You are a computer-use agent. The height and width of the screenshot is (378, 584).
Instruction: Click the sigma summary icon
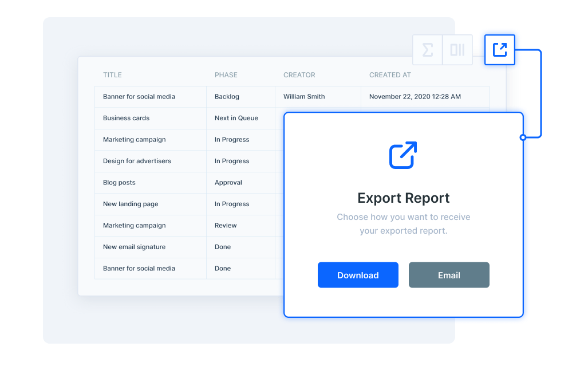tap(428, 50)
